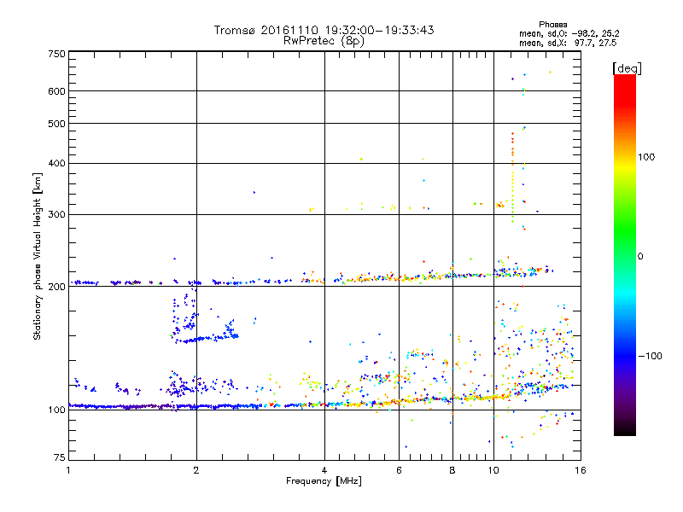Pick the black bottom of the phase colorbar
The height and width of the screenshot is (512, 683).
(x=625, y=430)
